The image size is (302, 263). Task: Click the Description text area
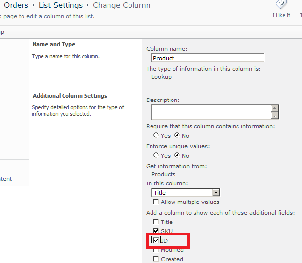click(x=211, y=112)
